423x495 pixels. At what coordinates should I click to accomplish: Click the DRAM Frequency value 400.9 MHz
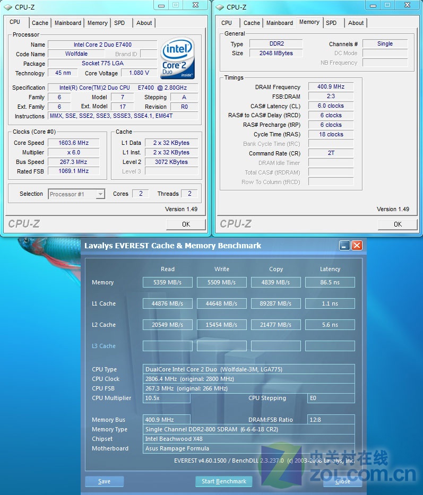(x=331, y=87)
